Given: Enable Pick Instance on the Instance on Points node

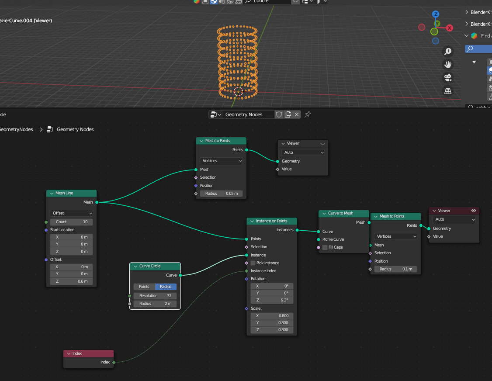Looking at the screenshot, I should pos(253,263).
